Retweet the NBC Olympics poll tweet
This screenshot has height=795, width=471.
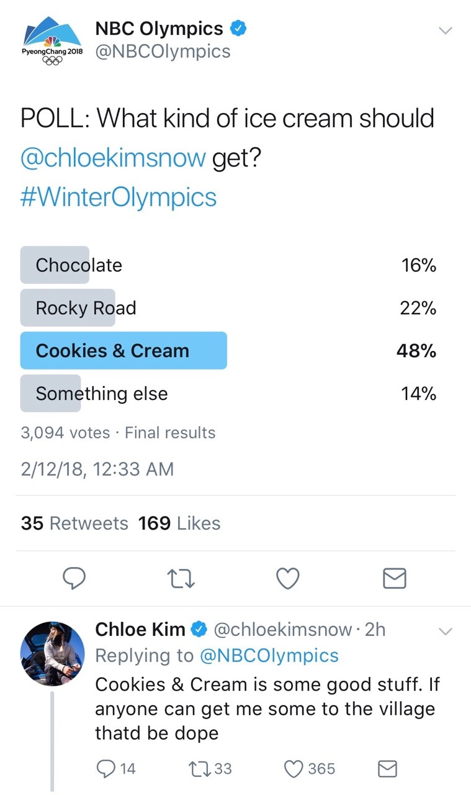181,579
